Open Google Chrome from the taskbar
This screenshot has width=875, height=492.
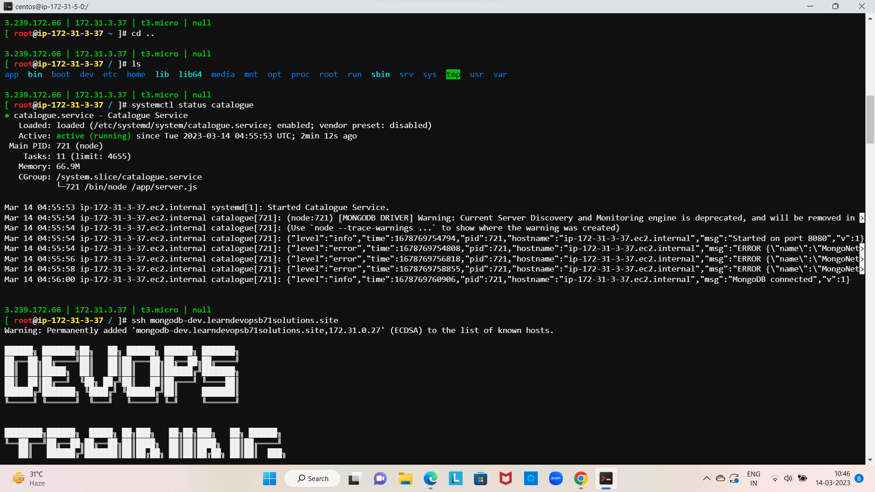point(581,478)
